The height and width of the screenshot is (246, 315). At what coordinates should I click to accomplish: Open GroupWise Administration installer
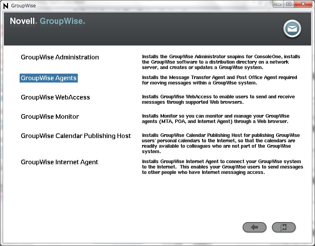coord(60,57)
